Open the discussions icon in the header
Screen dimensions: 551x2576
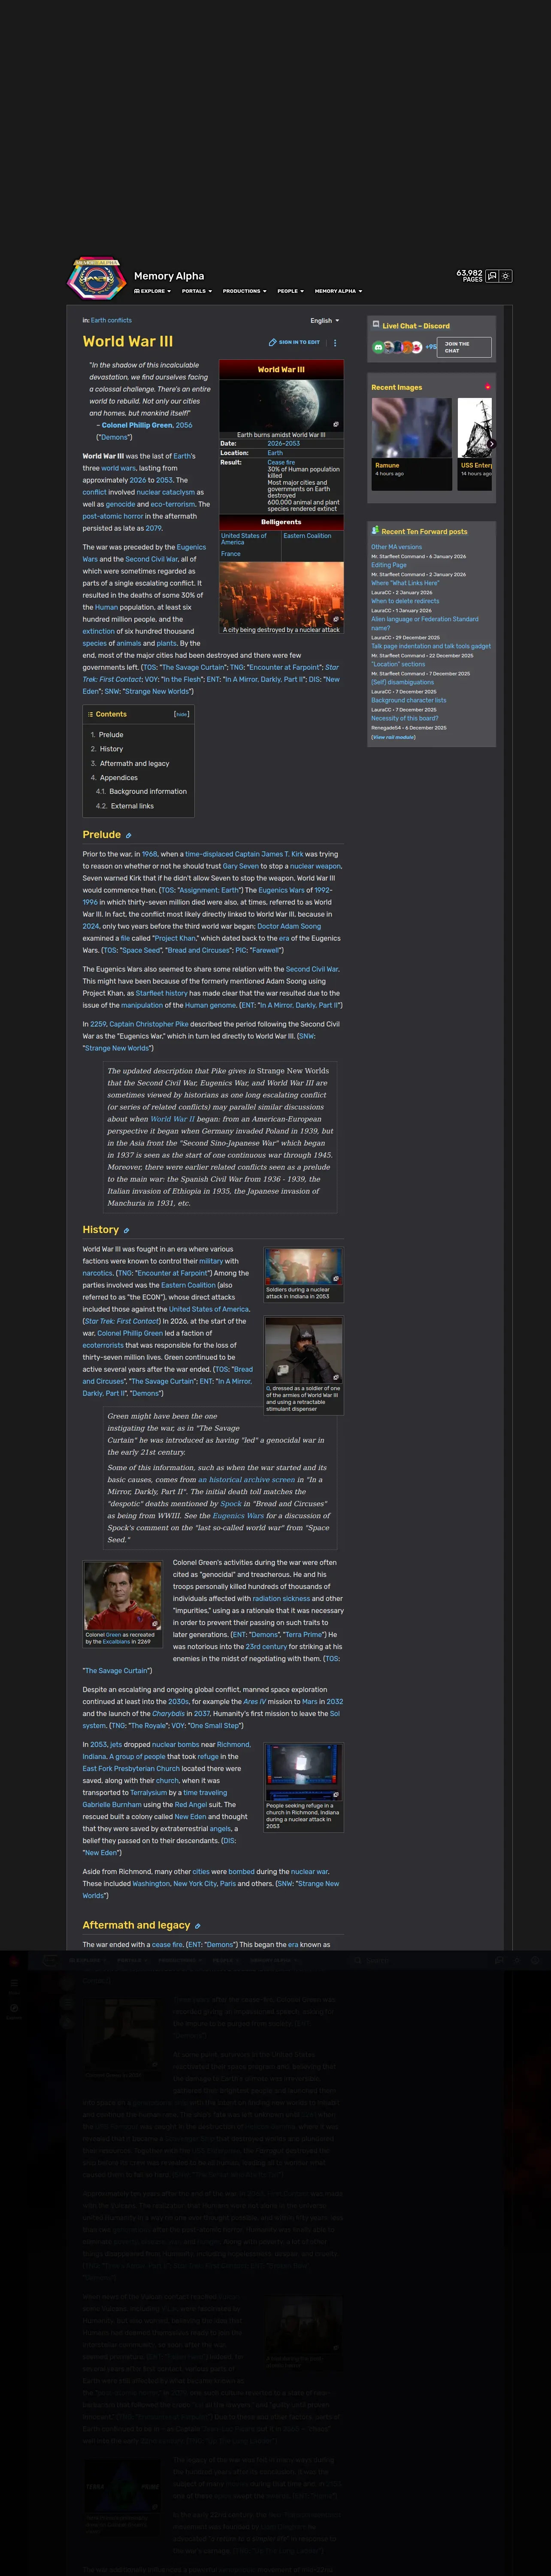coord(492,276)
